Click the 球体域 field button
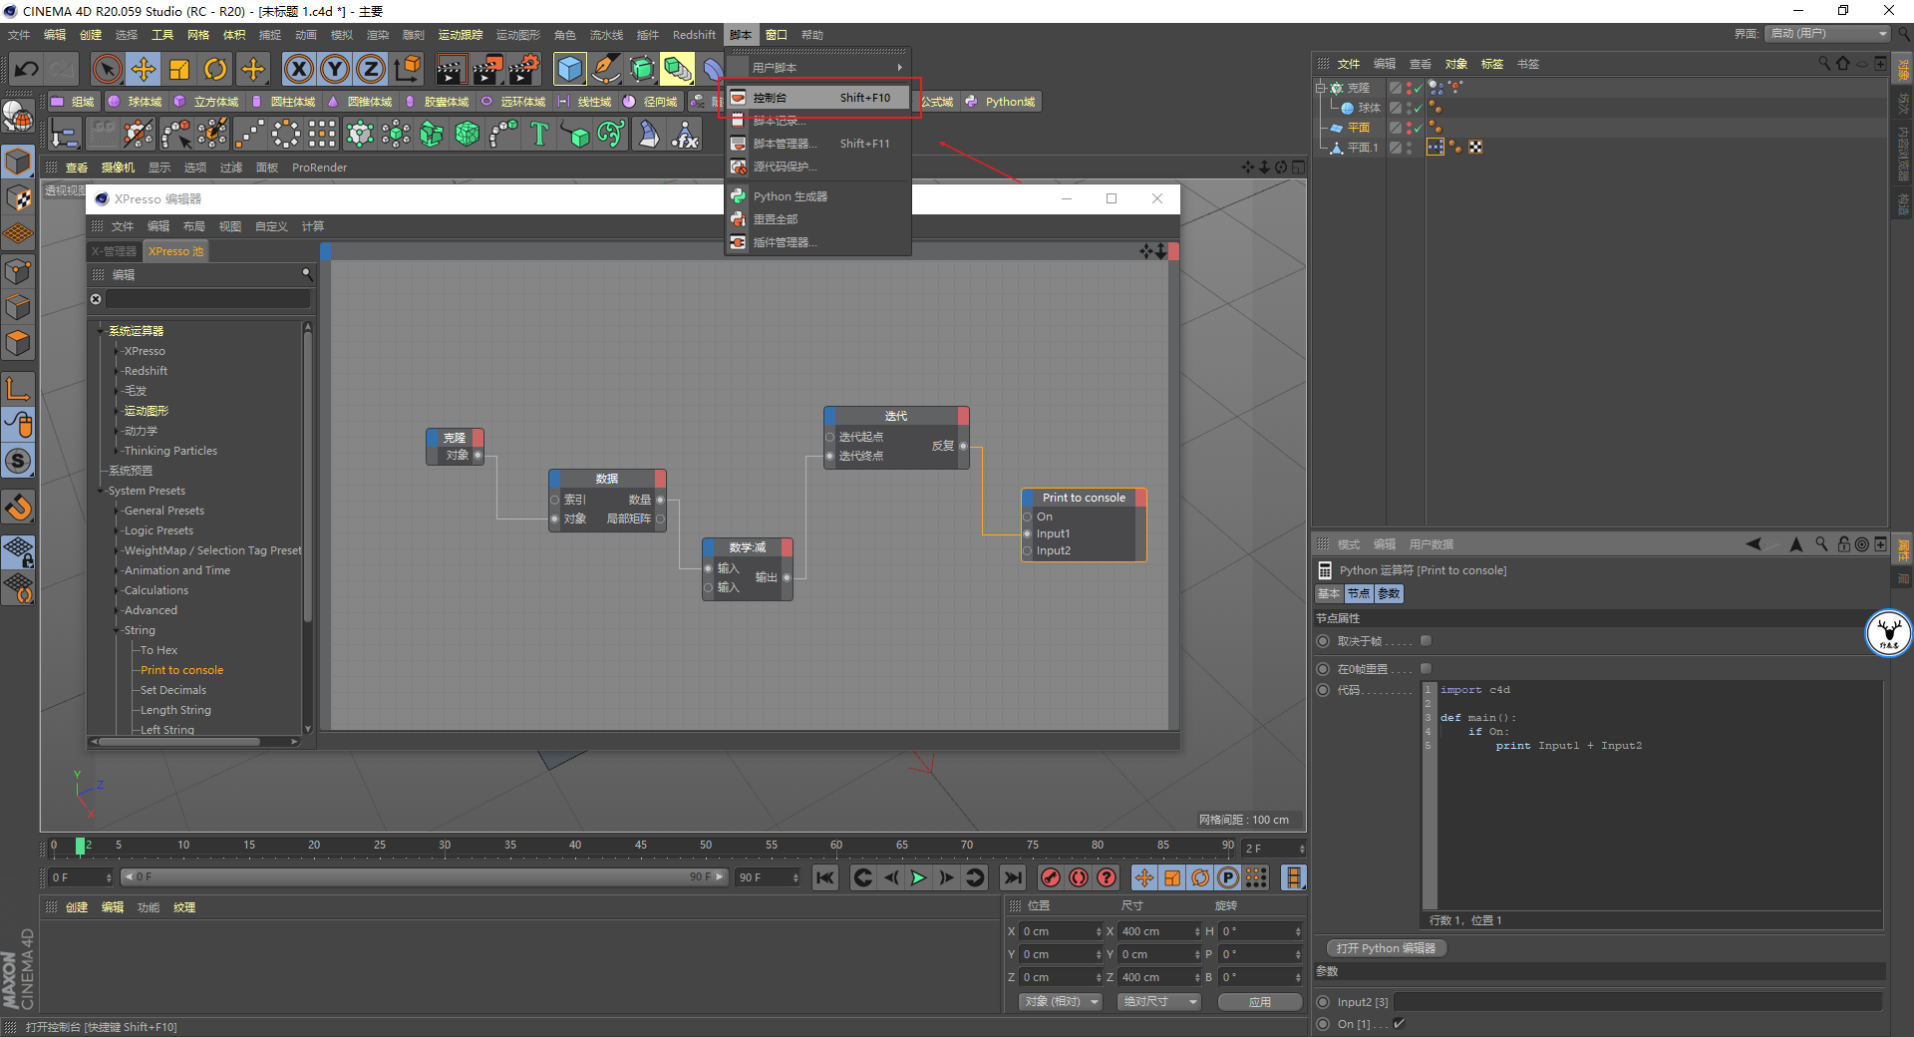This screenshot has height=1037, width=1914. point(136,102)
